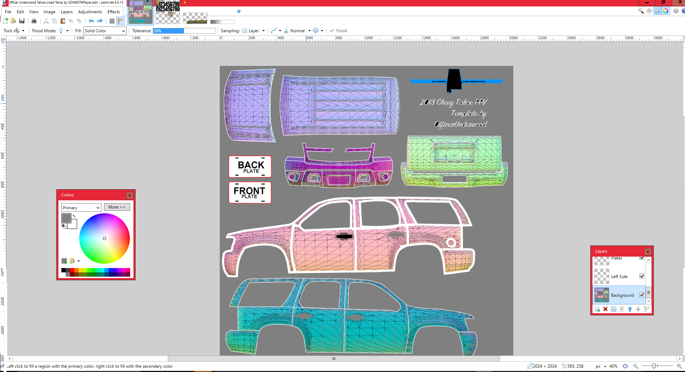Uncheck the Left Side layer checkbox
The image size is (685, 372).
[x=642, y=276]
